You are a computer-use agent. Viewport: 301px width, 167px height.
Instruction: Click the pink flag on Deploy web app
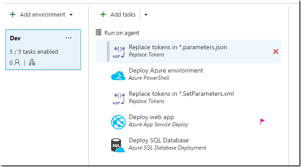point(262,121)
